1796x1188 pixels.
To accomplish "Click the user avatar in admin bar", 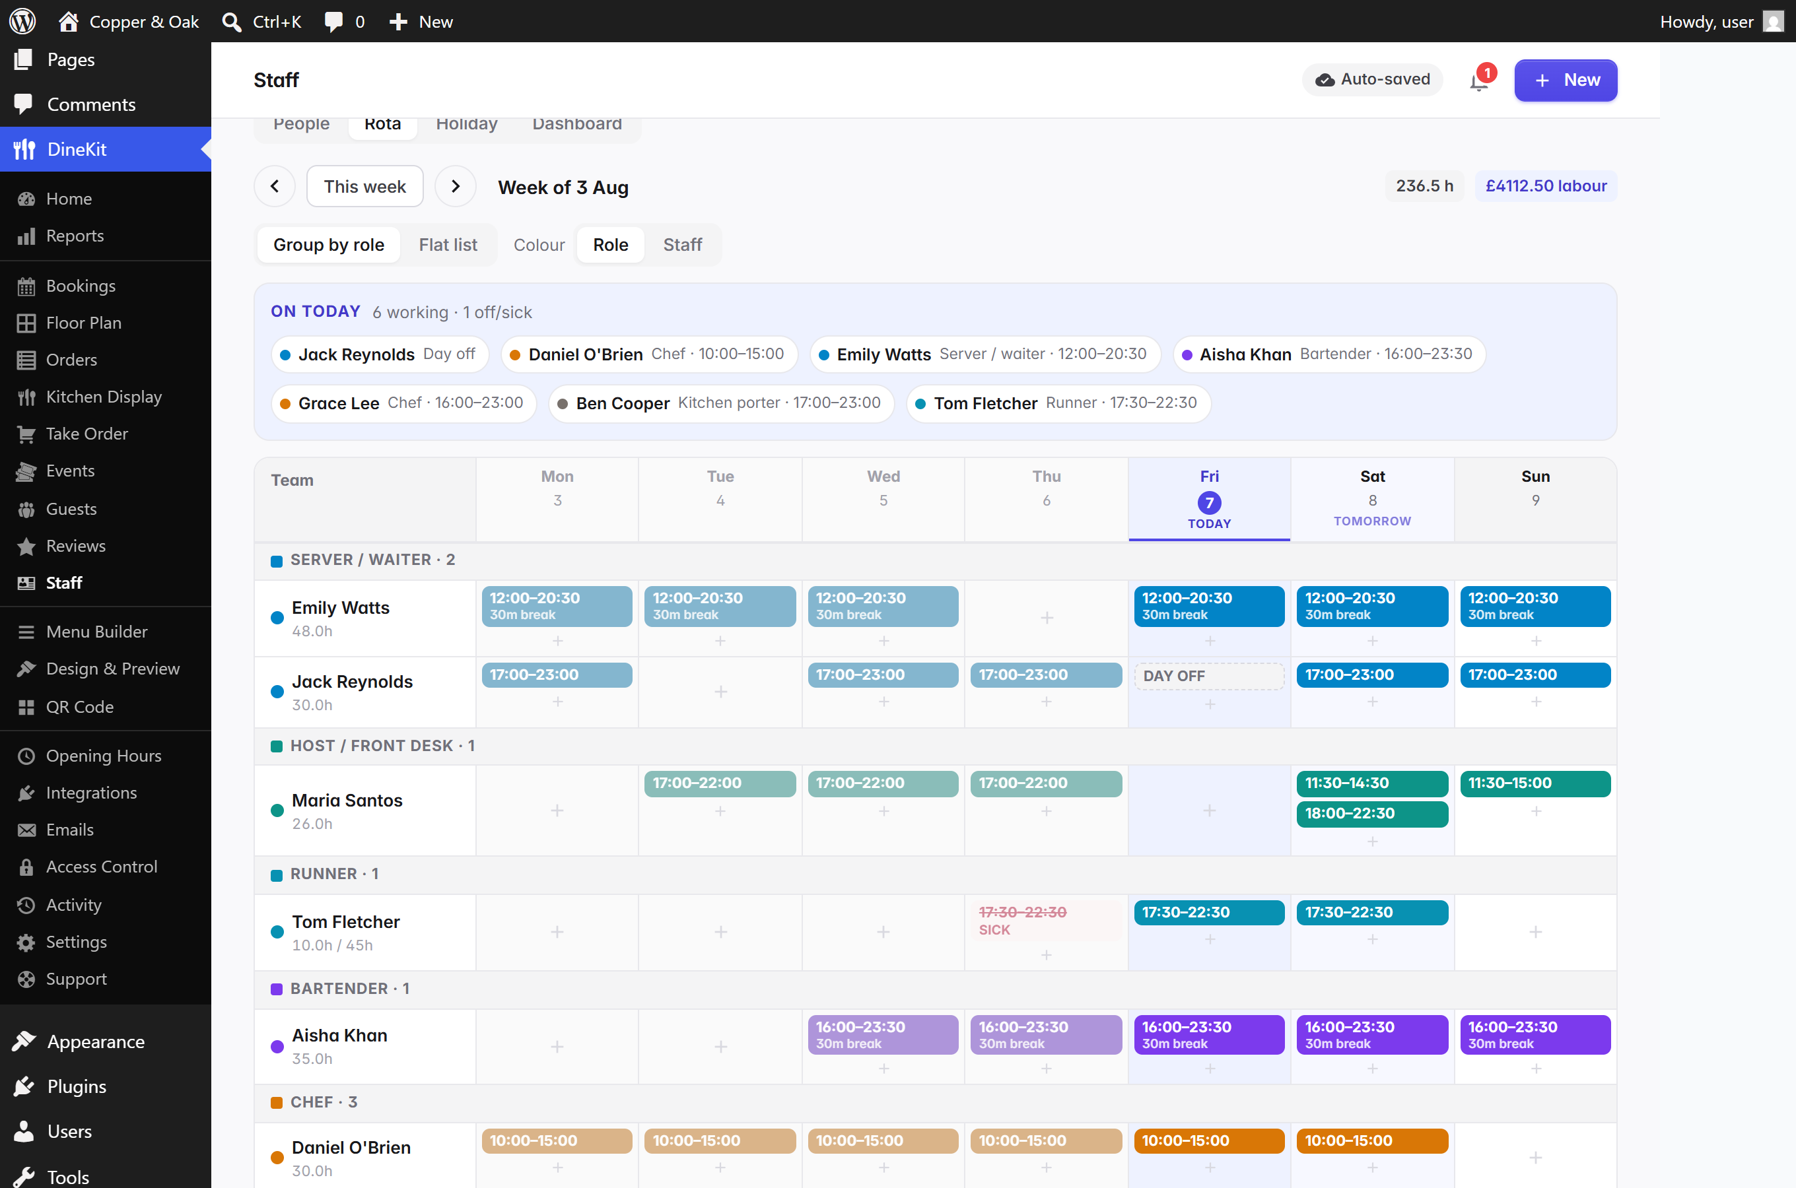I will tap(1774, 21).
